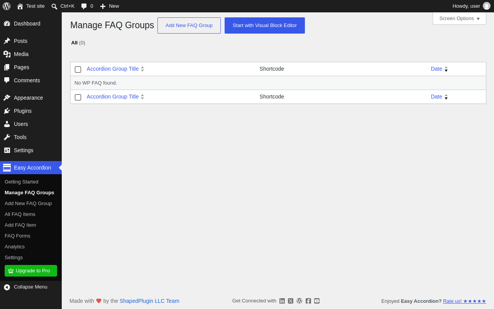Click the plus icon next to New
Viewport: 494px width, 309px height.
103,6
